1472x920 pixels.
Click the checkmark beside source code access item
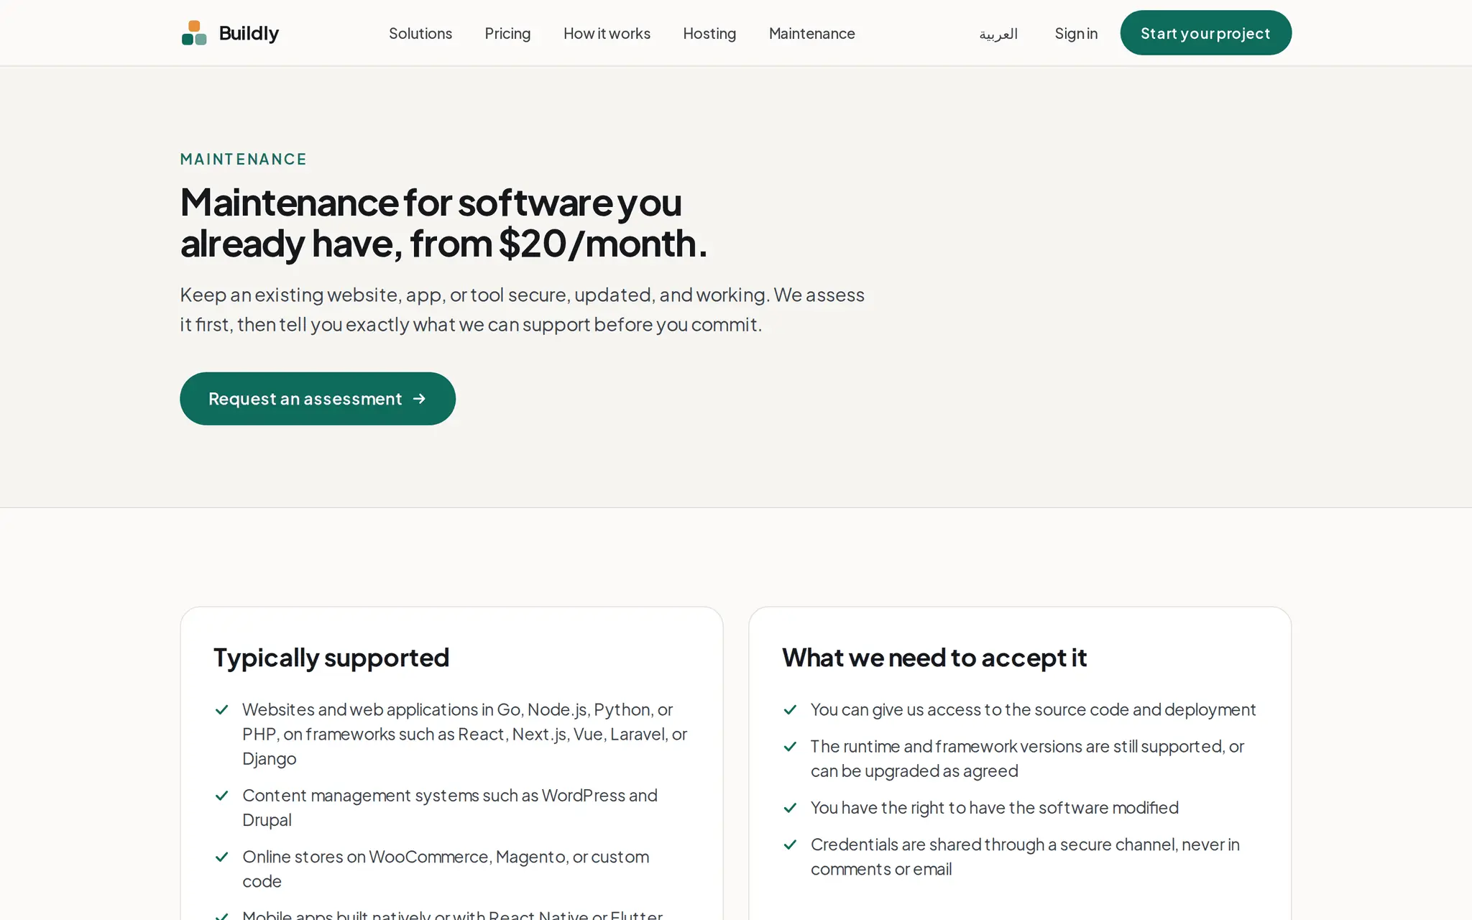point(790,710)
